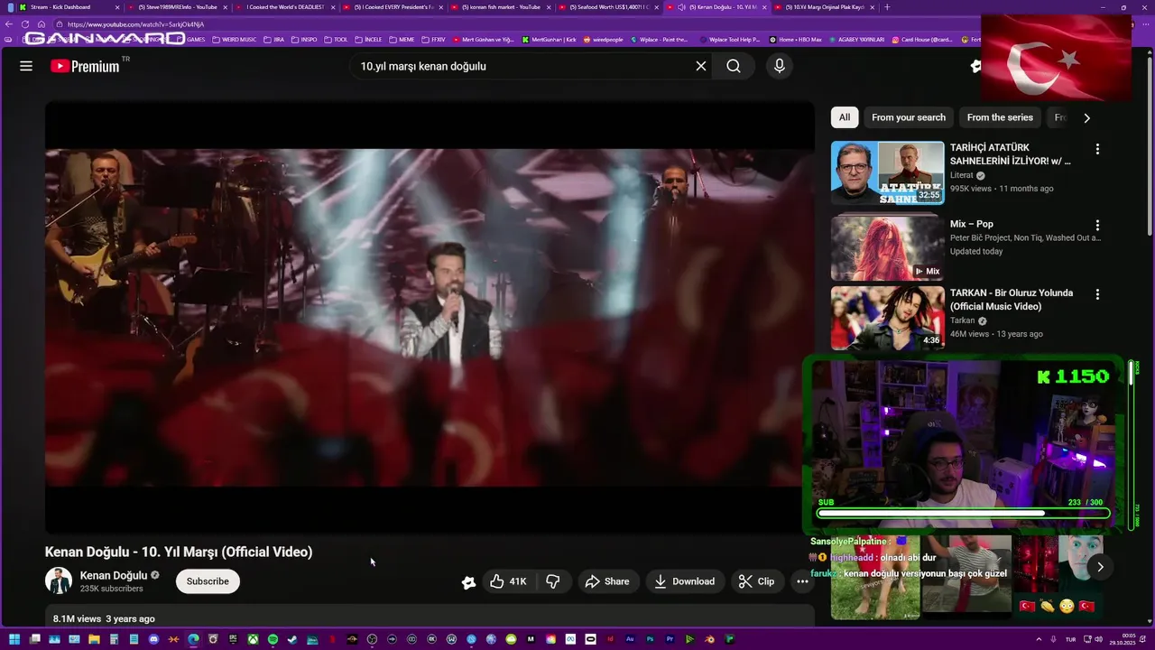
Task: Open the Kenan Doğulu channel name link
Action: tap(114, 575)
